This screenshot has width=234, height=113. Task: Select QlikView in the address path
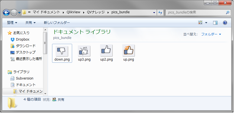click(73, 12)
